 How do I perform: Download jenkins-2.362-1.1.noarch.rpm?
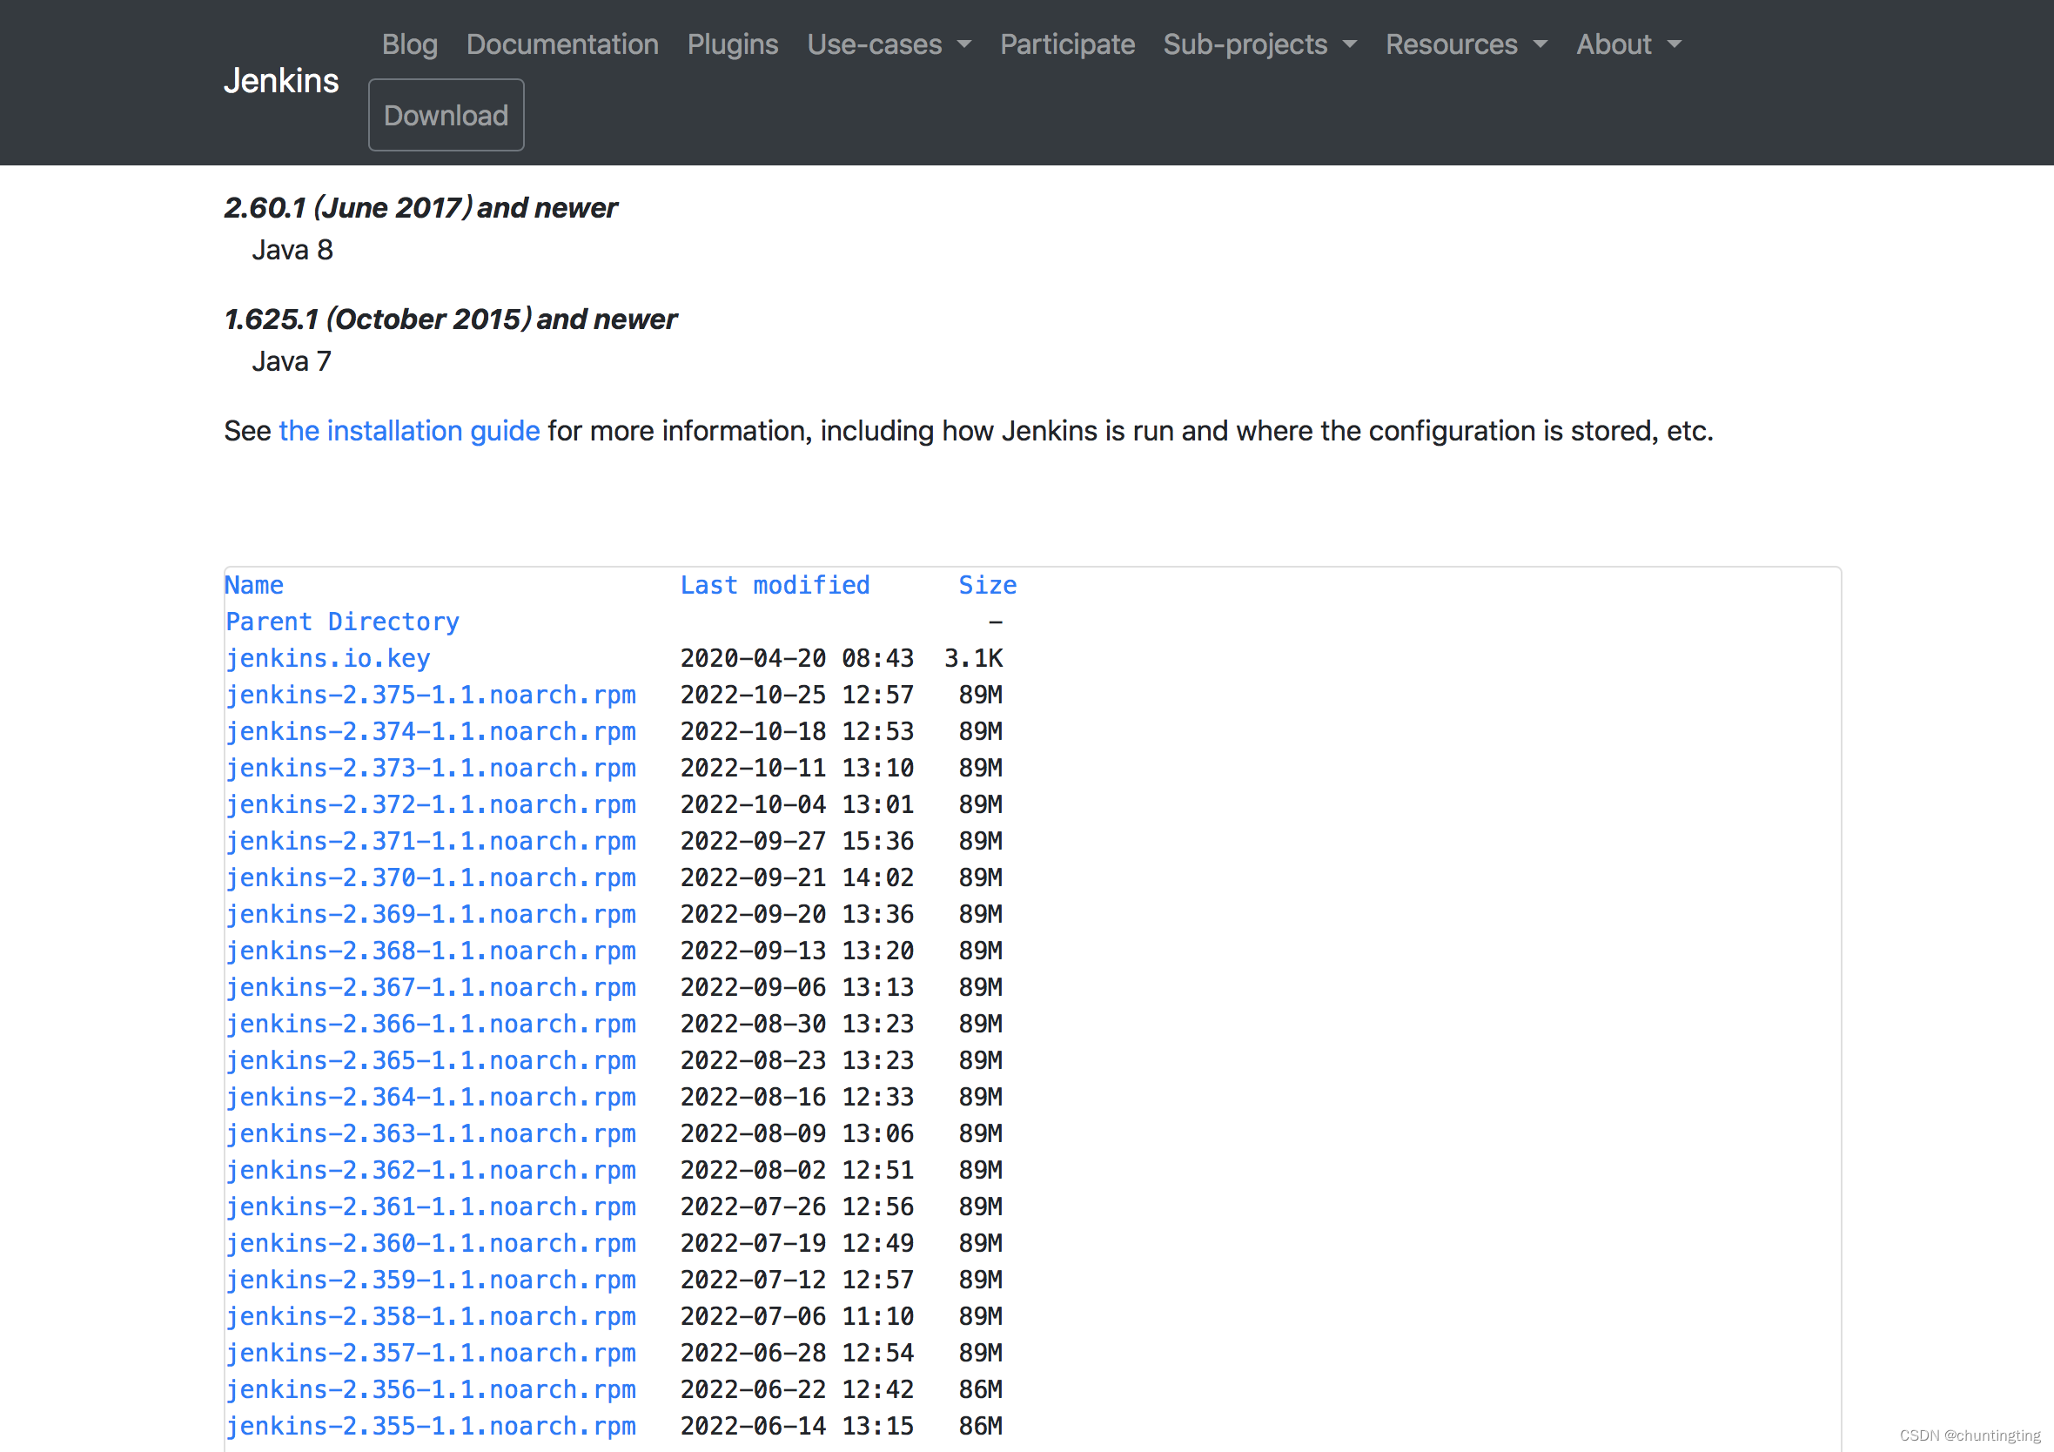pos(430,1171)
